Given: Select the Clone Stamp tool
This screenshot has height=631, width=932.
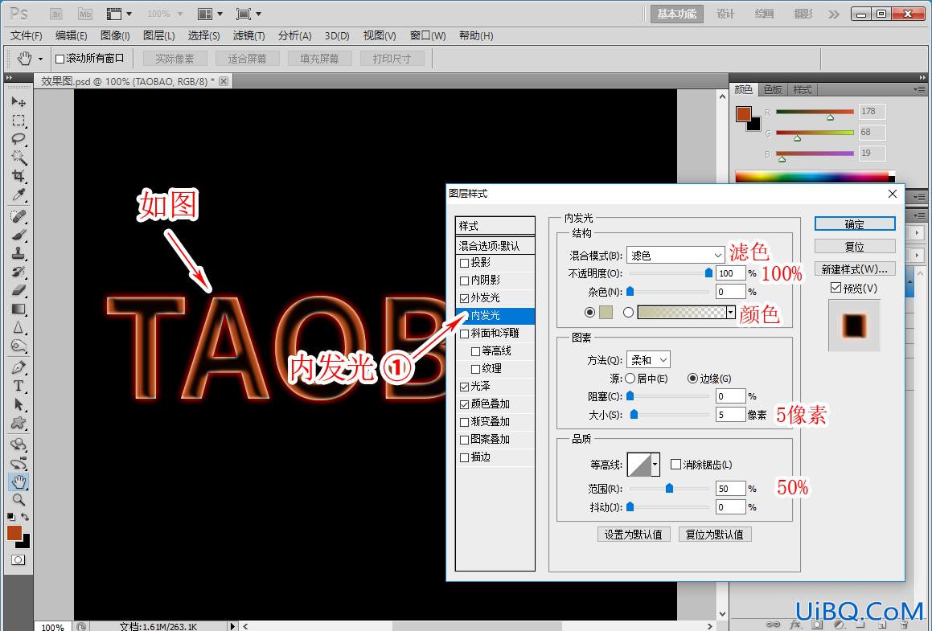Looking at the screenshot, I should 18,253.
